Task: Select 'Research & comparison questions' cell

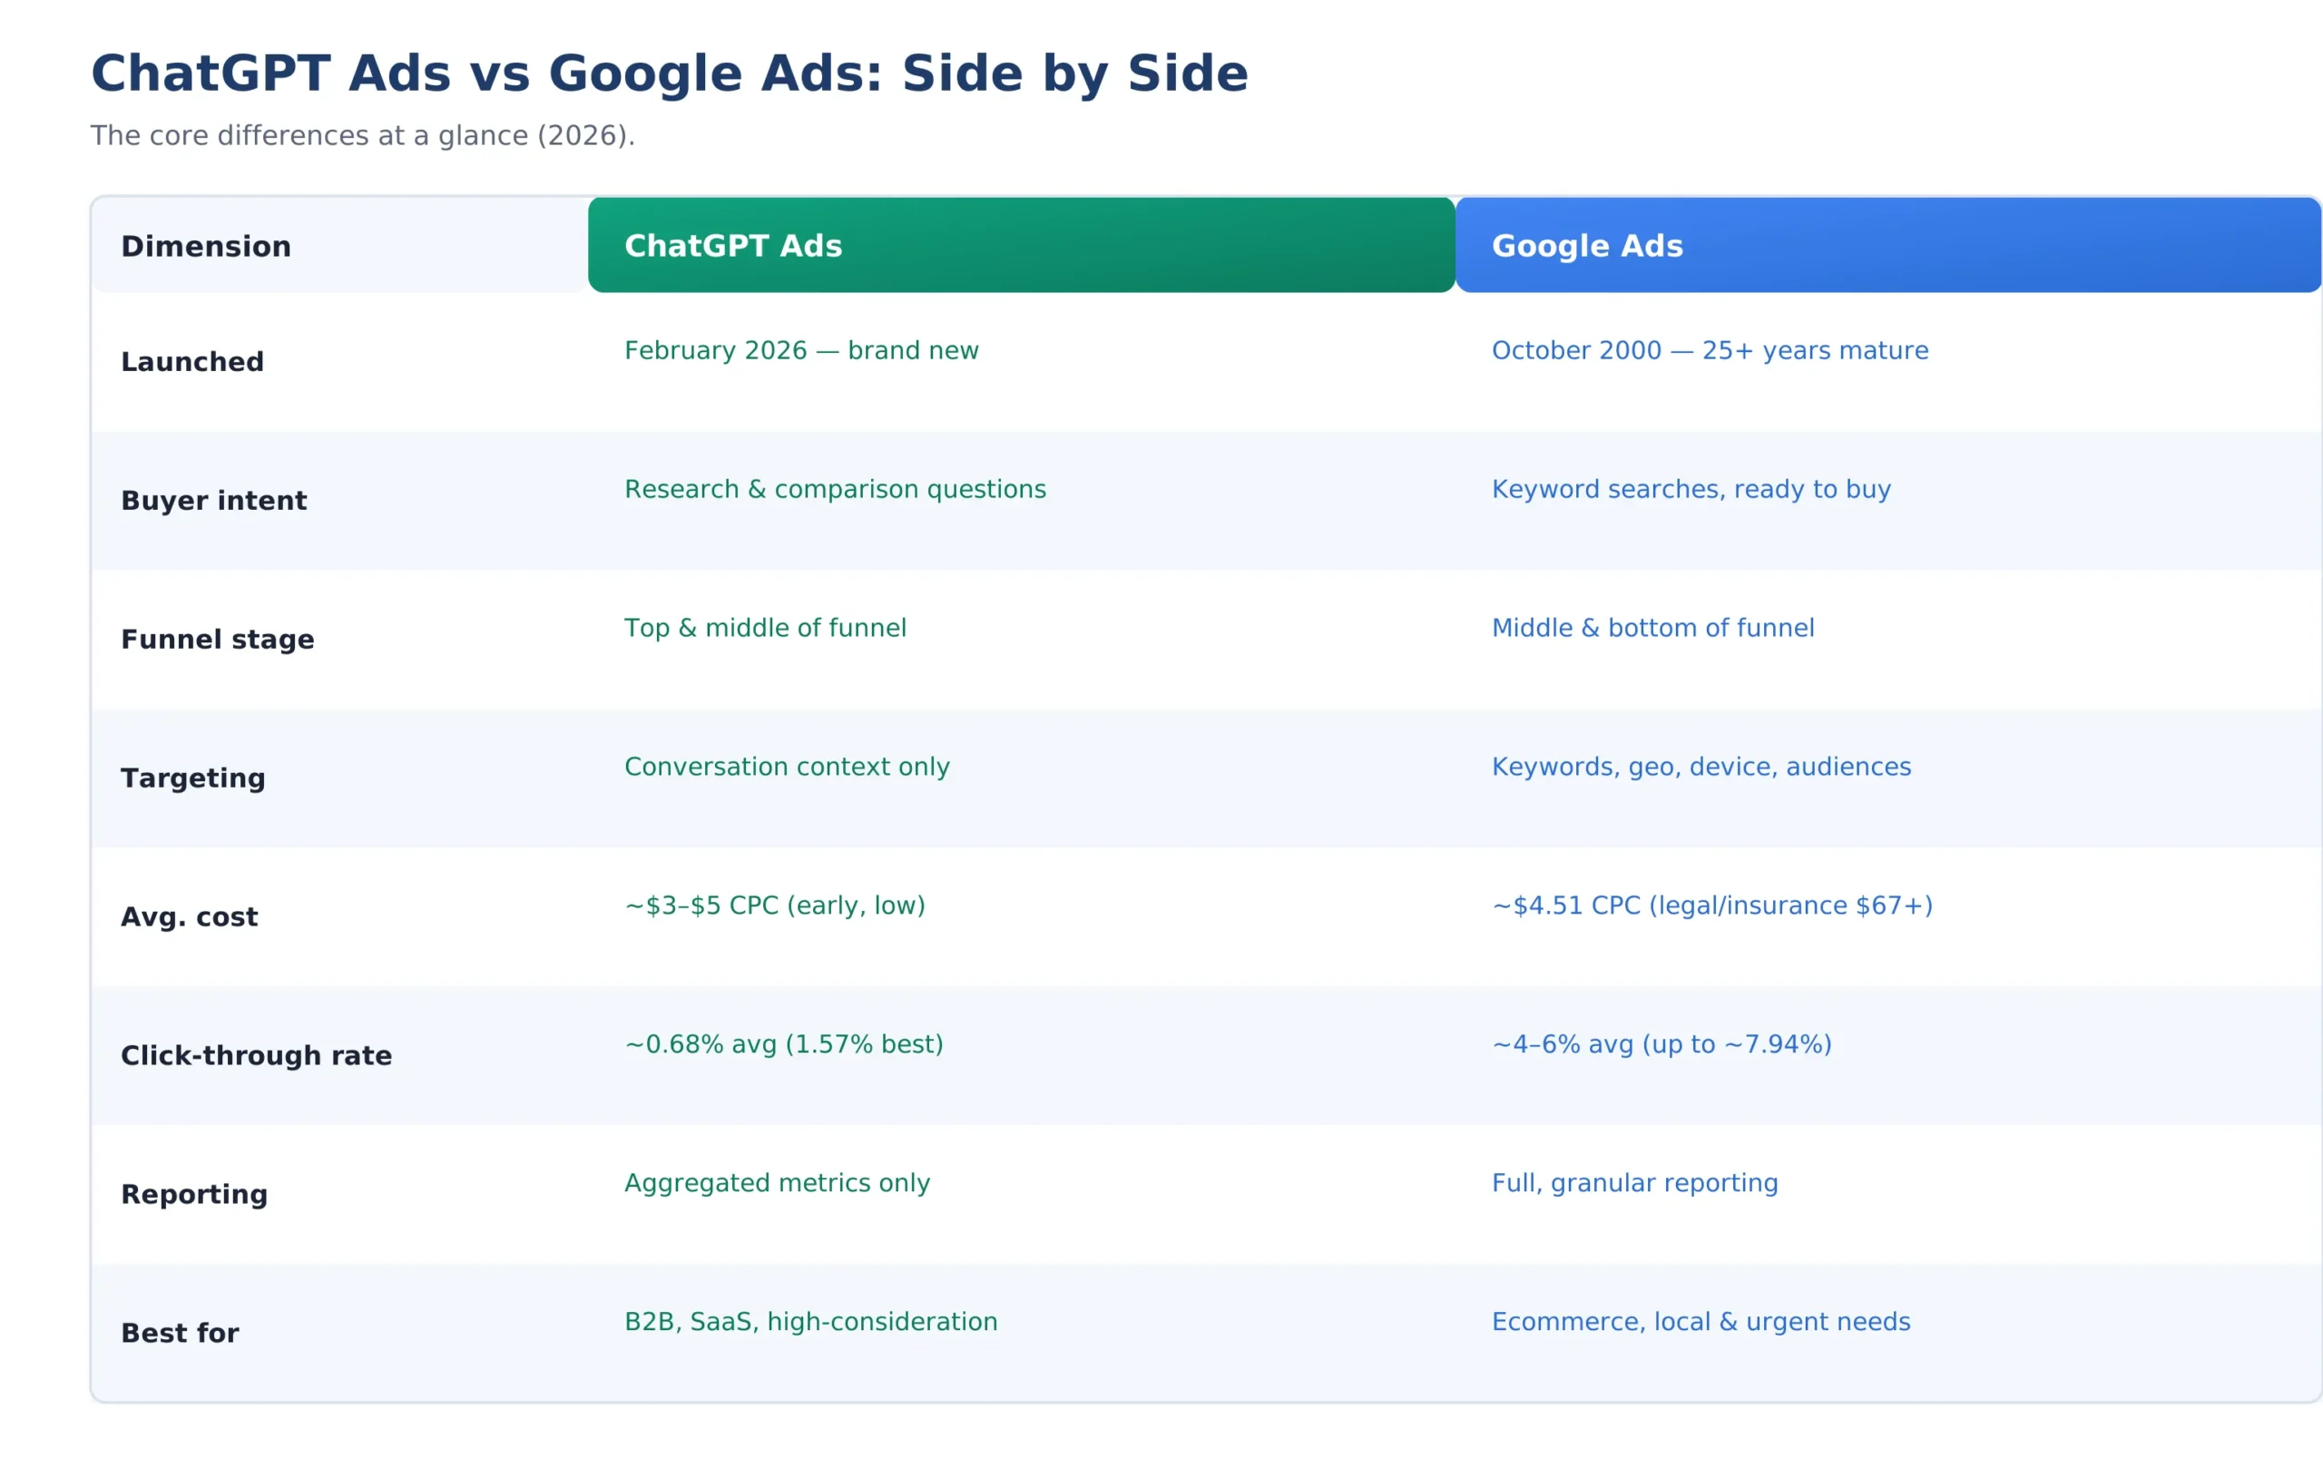Action: point(835,490)
